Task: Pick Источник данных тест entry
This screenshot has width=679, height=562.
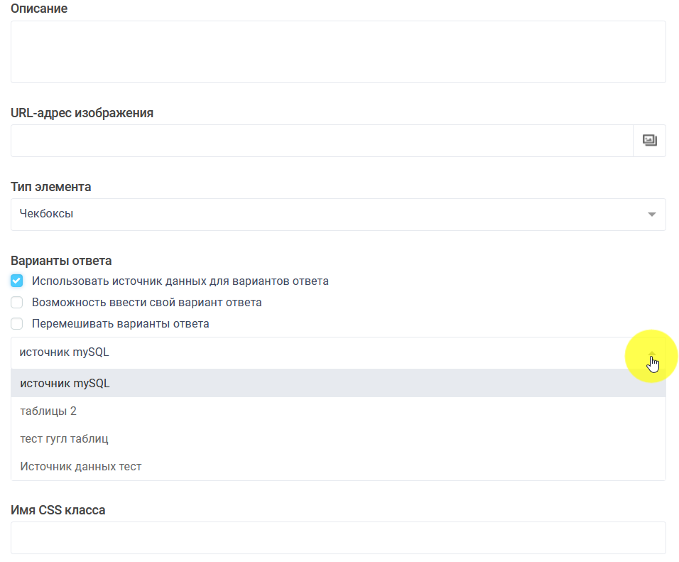Action: click(x=80, y=466)
